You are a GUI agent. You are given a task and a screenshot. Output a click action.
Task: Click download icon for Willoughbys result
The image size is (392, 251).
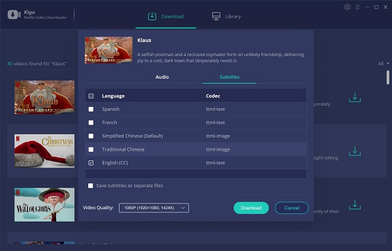(x=355, y=205)
